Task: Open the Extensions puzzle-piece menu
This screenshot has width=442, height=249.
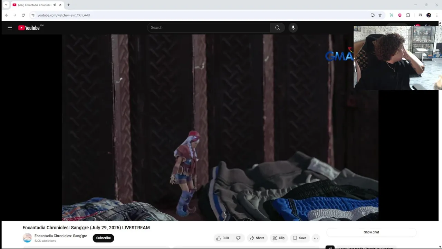Action: coord(408,15)
